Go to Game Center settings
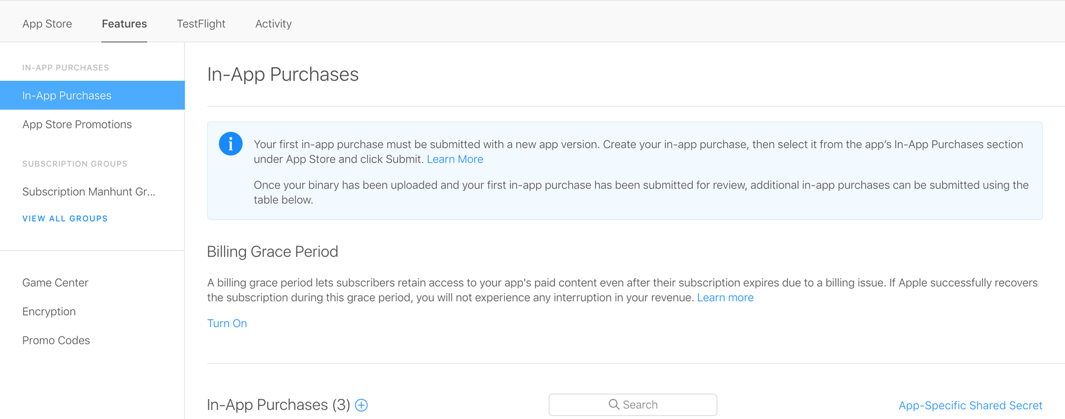This screenshot has height=419, width=1065. 55,283
